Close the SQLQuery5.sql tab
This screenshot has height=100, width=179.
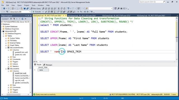66,16
